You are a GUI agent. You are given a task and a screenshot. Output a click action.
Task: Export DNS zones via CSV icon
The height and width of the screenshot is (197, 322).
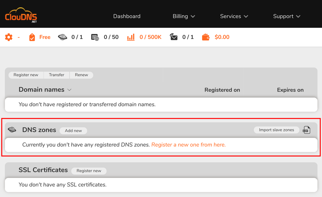[306, 130]
